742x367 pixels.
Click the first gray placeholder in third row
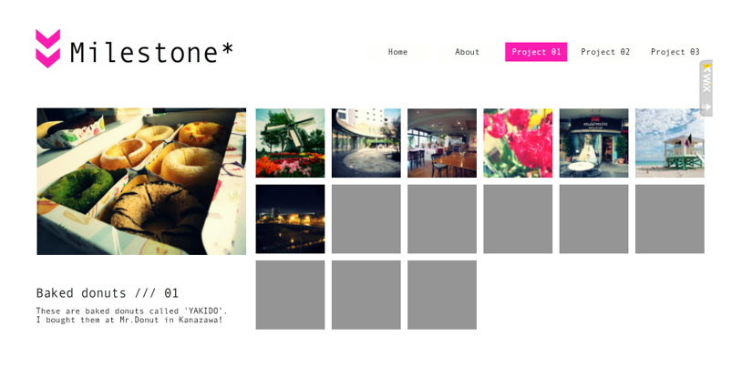coord(290,295)
